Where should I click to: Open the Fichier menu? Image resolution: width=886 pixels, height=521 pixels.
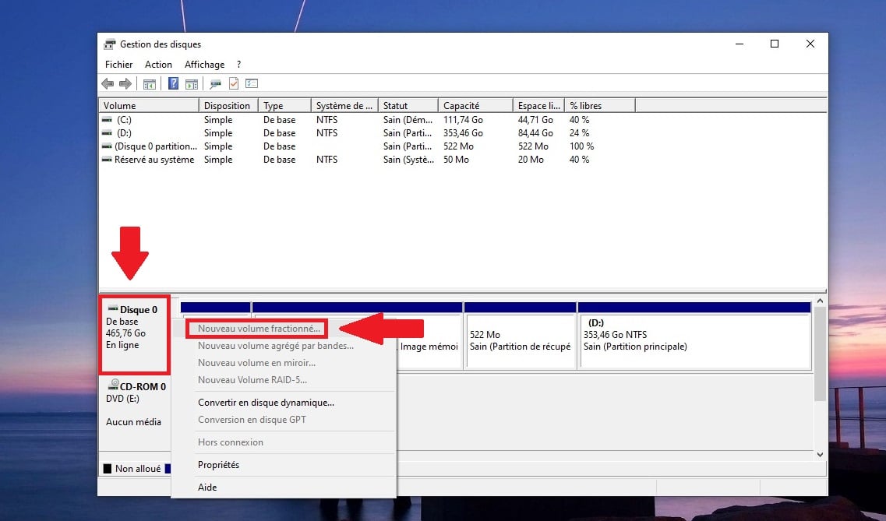(x=118, y=64)
